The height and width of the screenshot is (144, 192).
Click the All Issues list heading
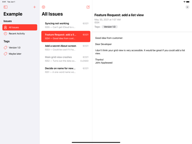pyautogui.click(x=52, y=14)
